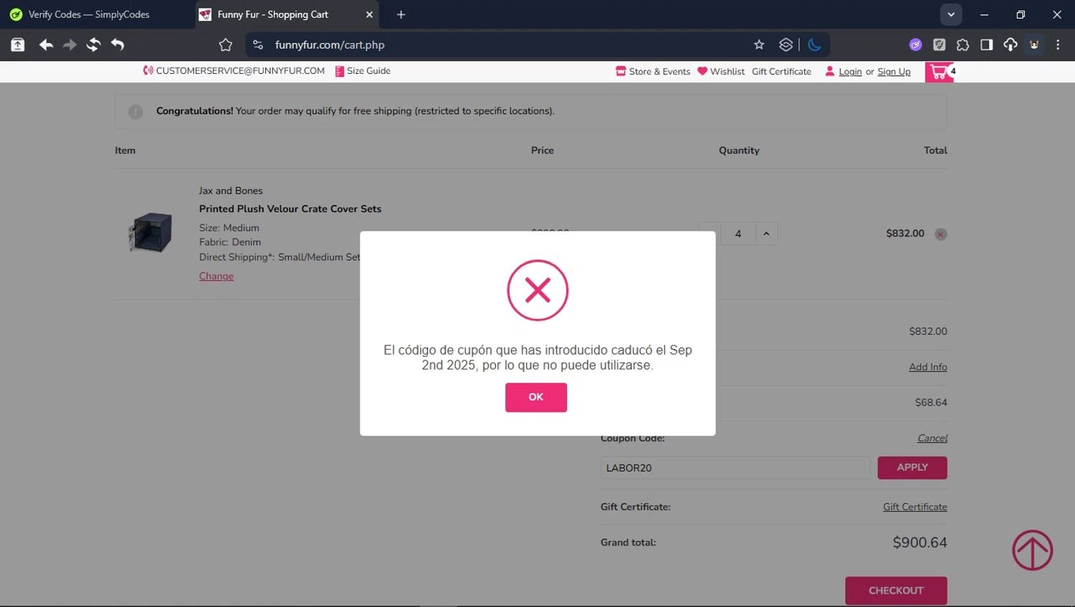Reload the current page
Viewport: 1075px width, 607px height.
point(93,44)
